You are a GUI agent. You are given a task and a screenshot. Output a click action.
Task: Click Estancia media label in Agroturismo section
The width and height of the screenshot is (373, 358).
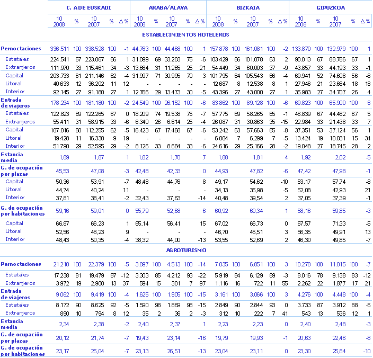click(13, 324)
